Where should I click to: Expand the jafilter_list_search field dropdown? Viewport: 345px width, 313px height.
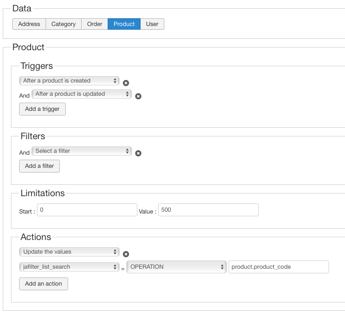click(69, 267)
